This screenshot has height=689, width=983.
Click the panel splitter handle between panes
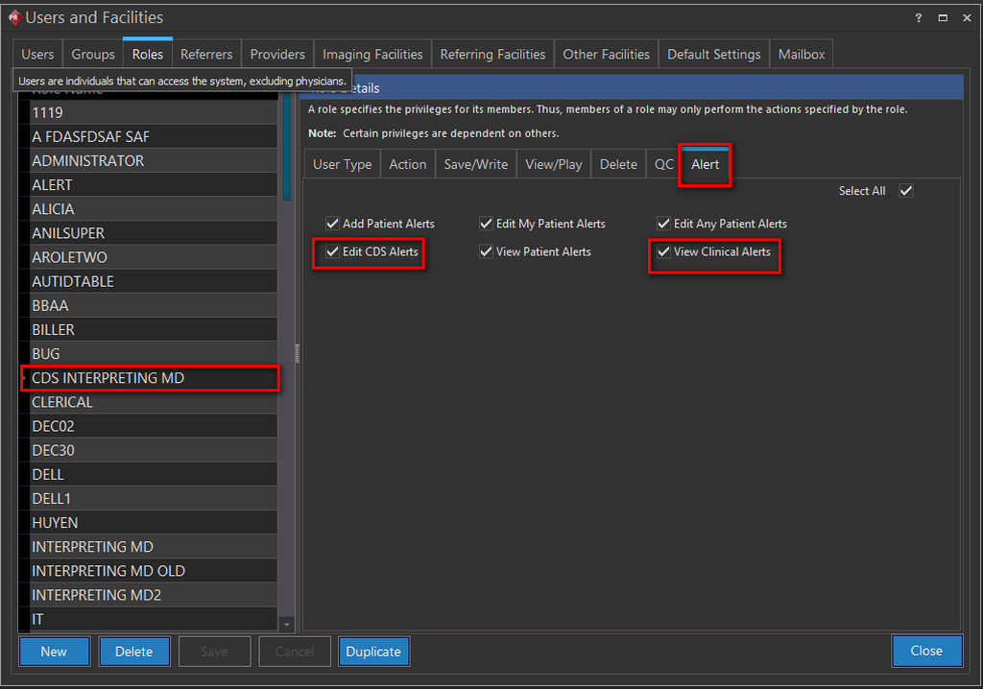point(297,353)
